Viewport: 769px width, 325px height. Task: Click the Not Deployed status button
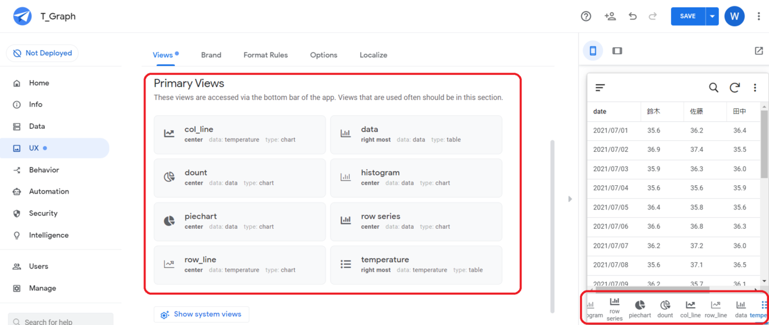[42, 53]
